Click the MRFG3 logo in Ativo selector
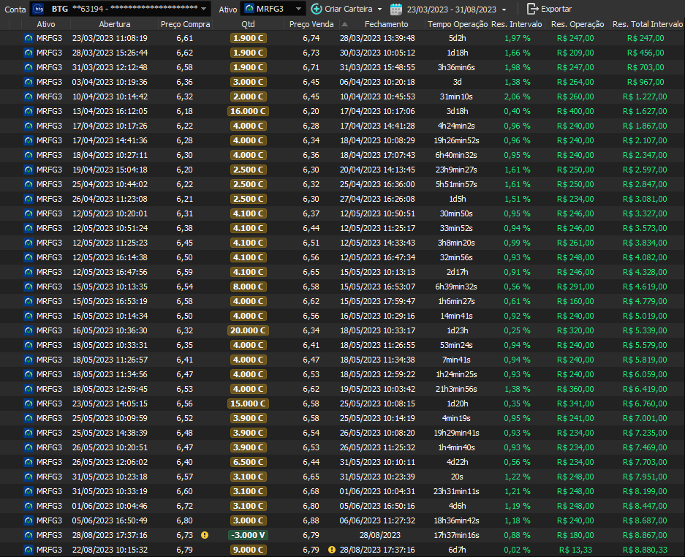 click(x=249, y=9)
